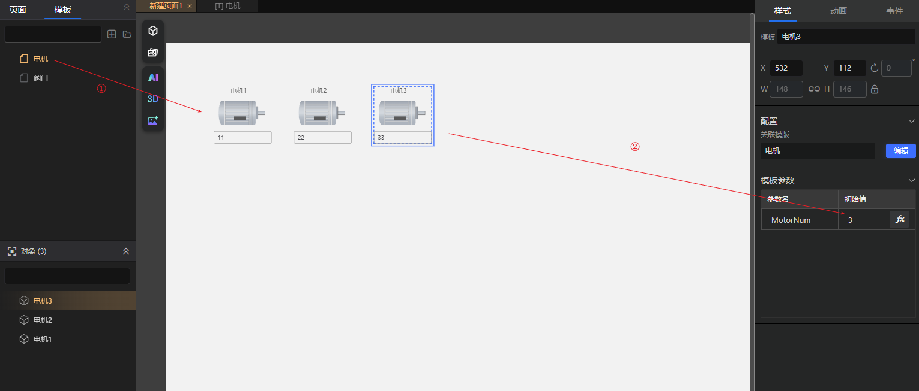
Task: Click the objects search field
Action: 67,276
